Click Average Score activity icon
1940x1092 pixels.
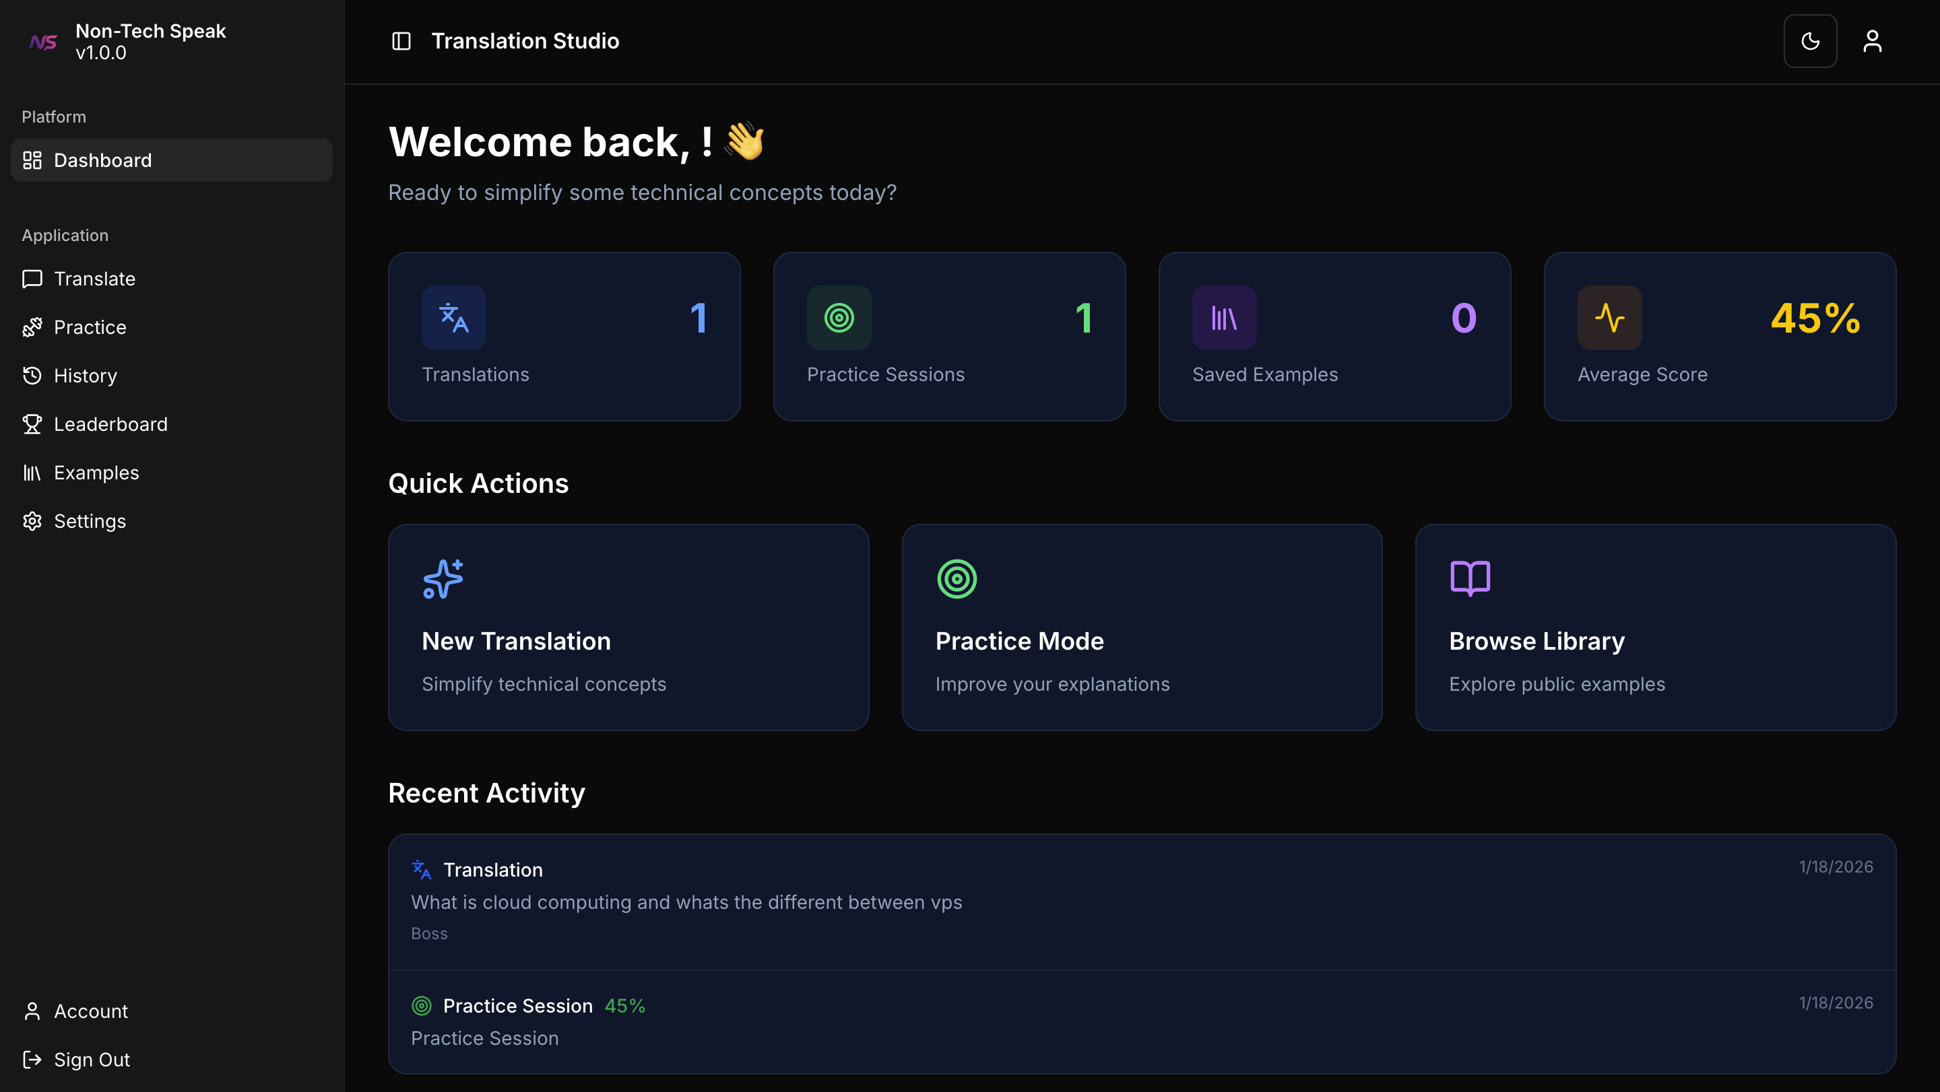click(x=1609, y=318)
